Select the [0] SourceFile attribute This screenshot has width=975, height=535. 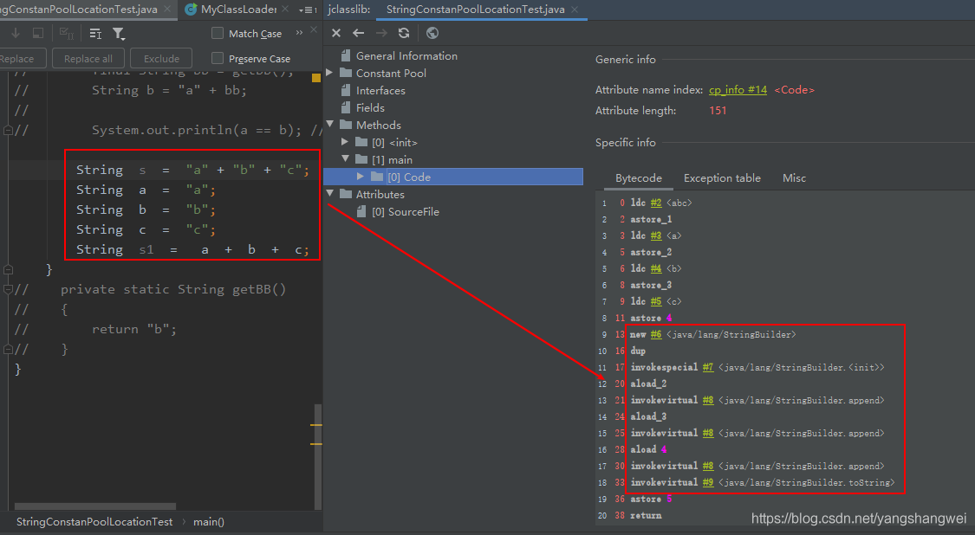click(405, 211)
